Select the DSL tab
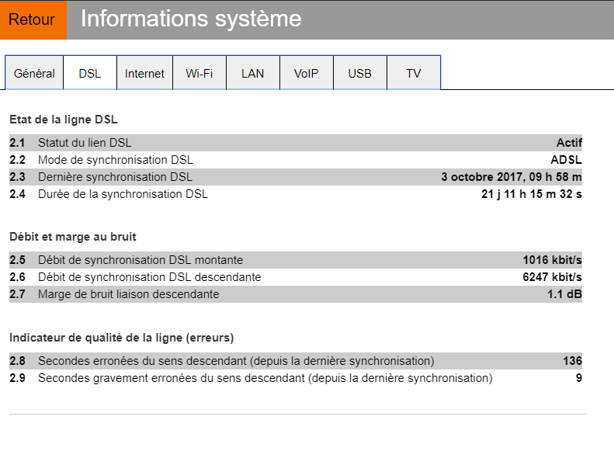The width and height of the screenshot is (614, 458). 89,73
